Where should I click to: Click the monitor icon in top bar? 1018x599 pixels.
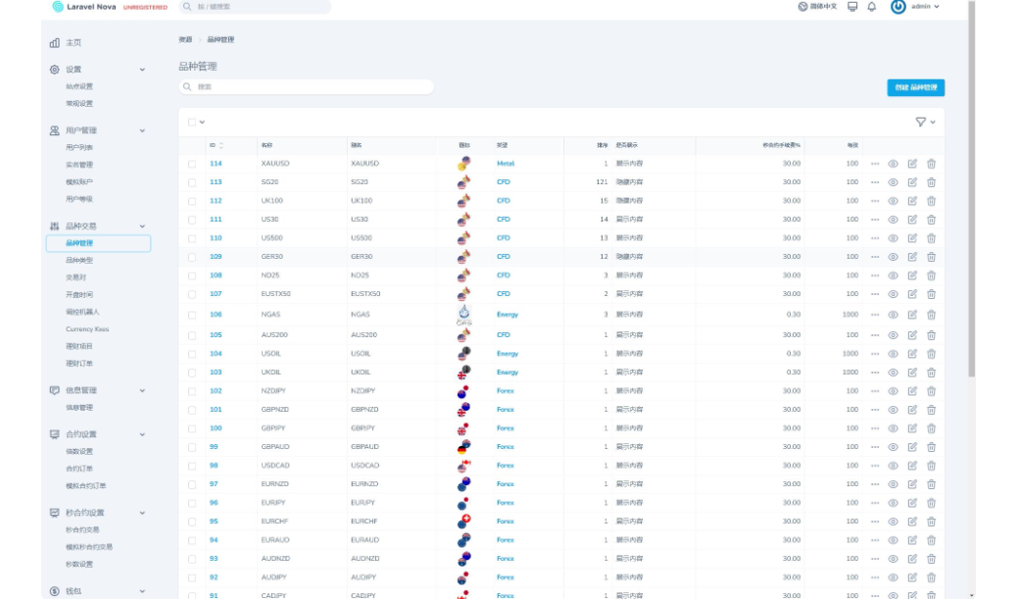[x=852, y=7]
